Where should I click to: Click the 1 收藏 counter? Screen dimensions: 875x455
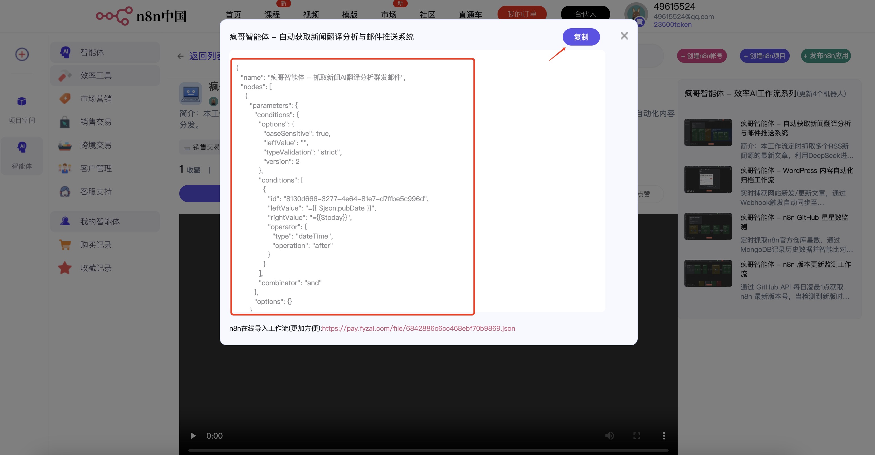click(189, 169)
